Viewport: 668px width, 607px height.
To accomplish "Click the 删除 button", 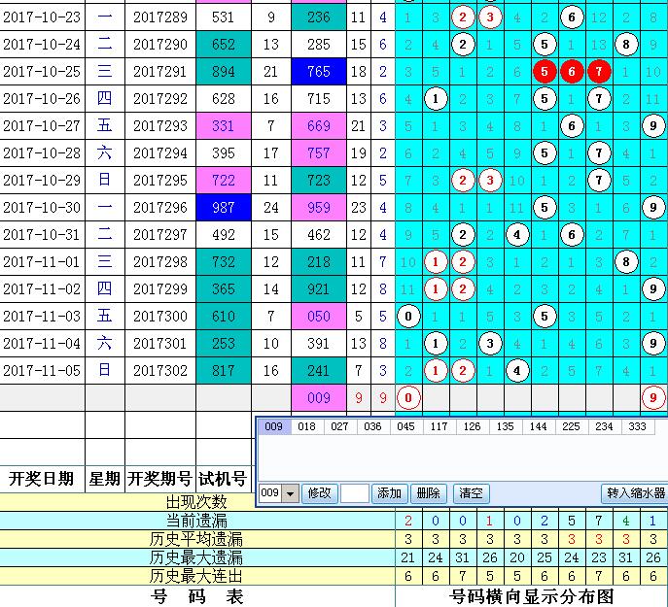I will 428,493.
